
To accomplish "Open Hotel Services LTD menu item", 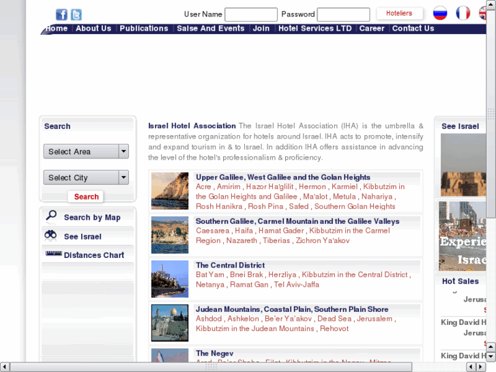I will (315, 29).
